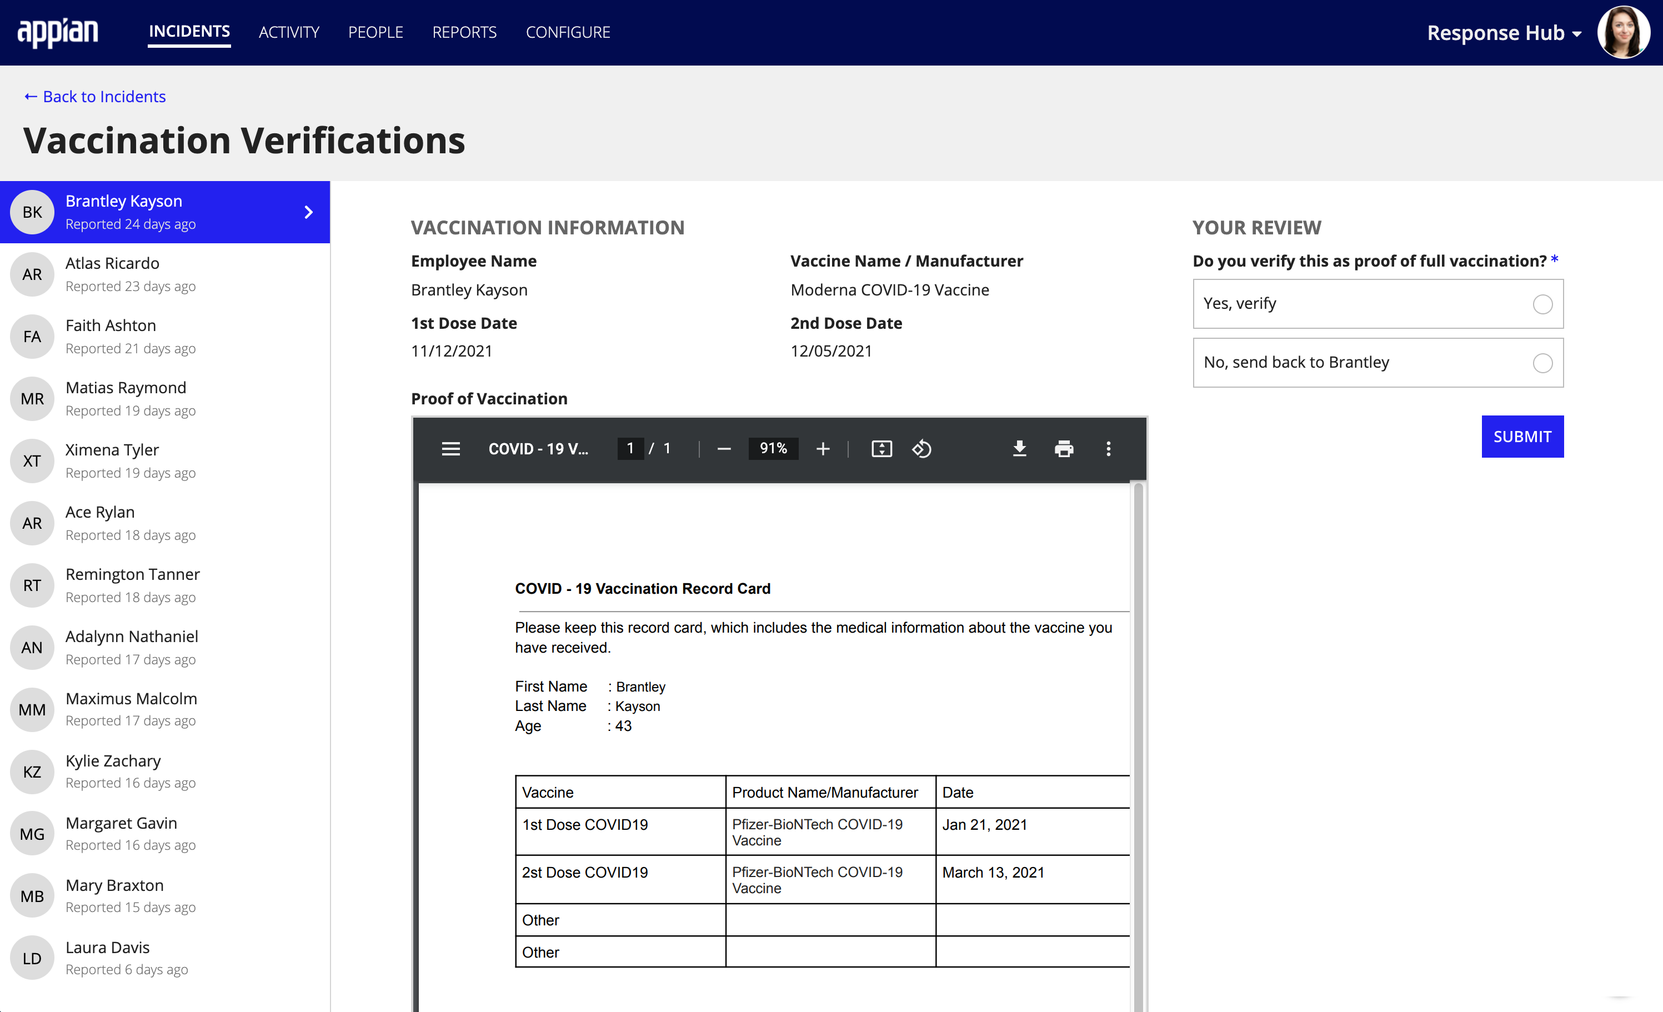Click March 13, 2021 in PDF table
Image resolution: width=1663 pixels, height=1012 pixels.
click(993, 872)
